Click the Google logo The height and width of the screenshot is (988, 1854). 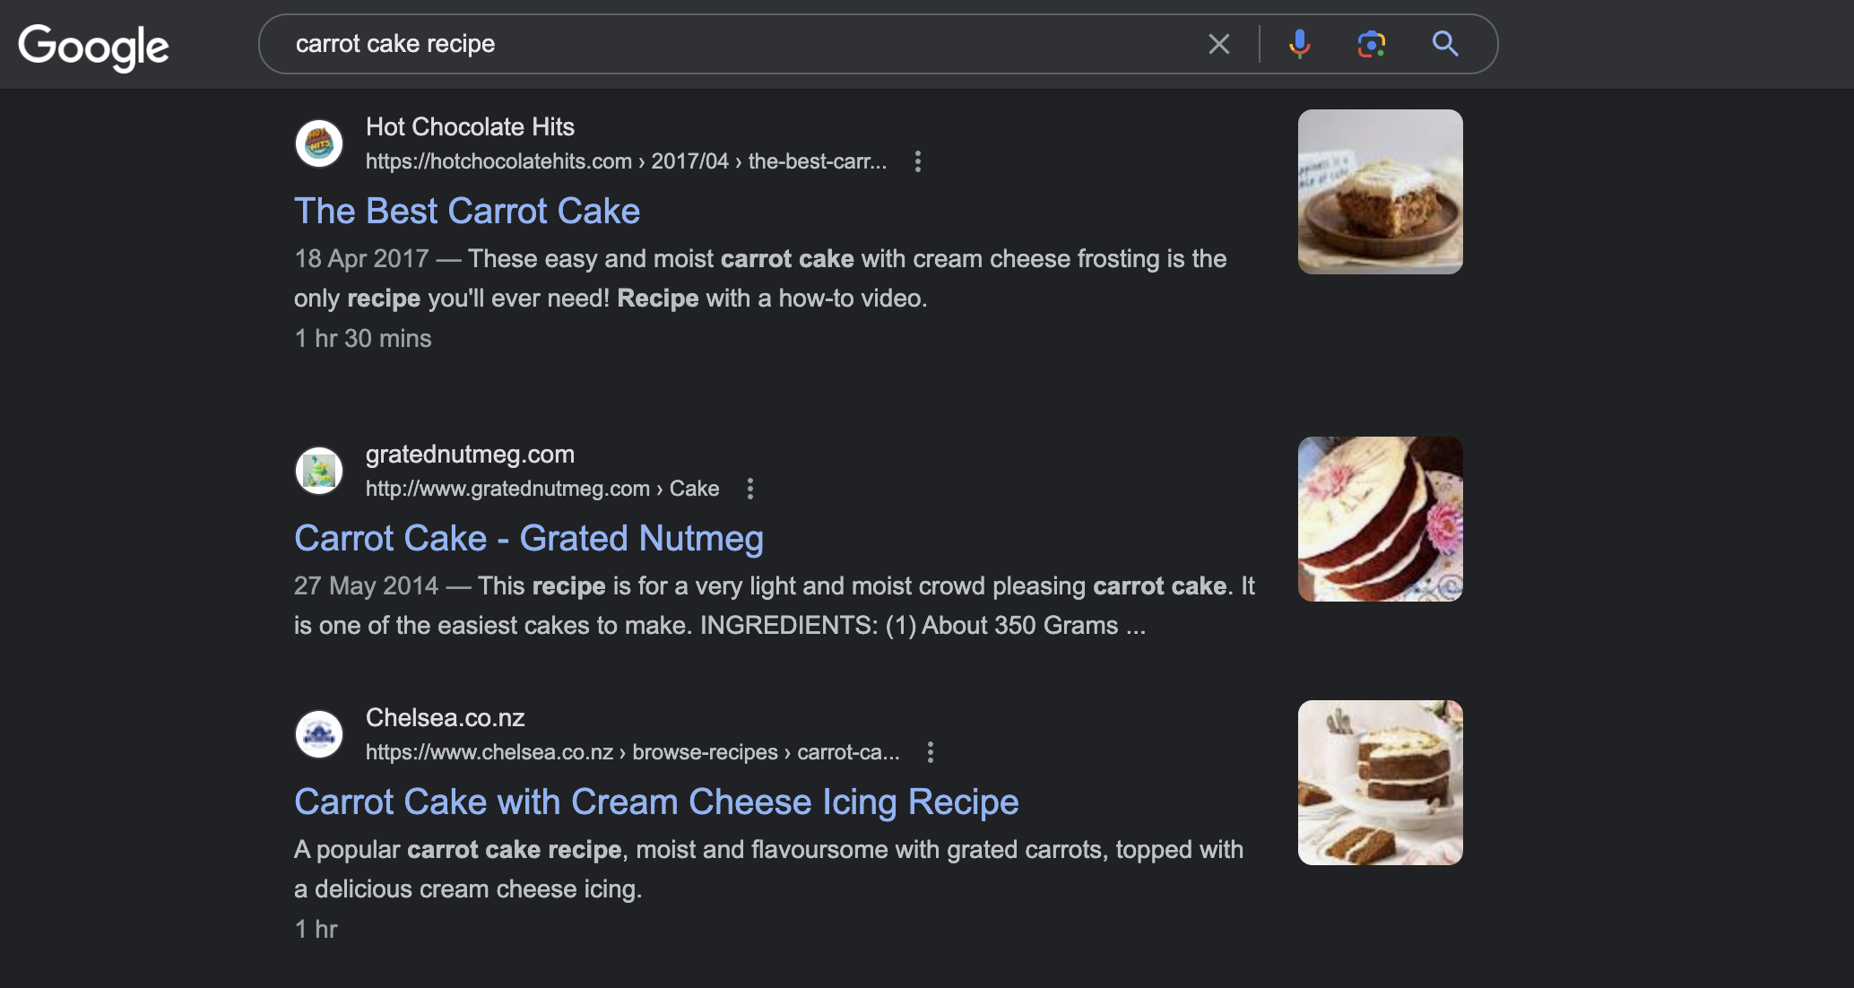tap(93, 47)
